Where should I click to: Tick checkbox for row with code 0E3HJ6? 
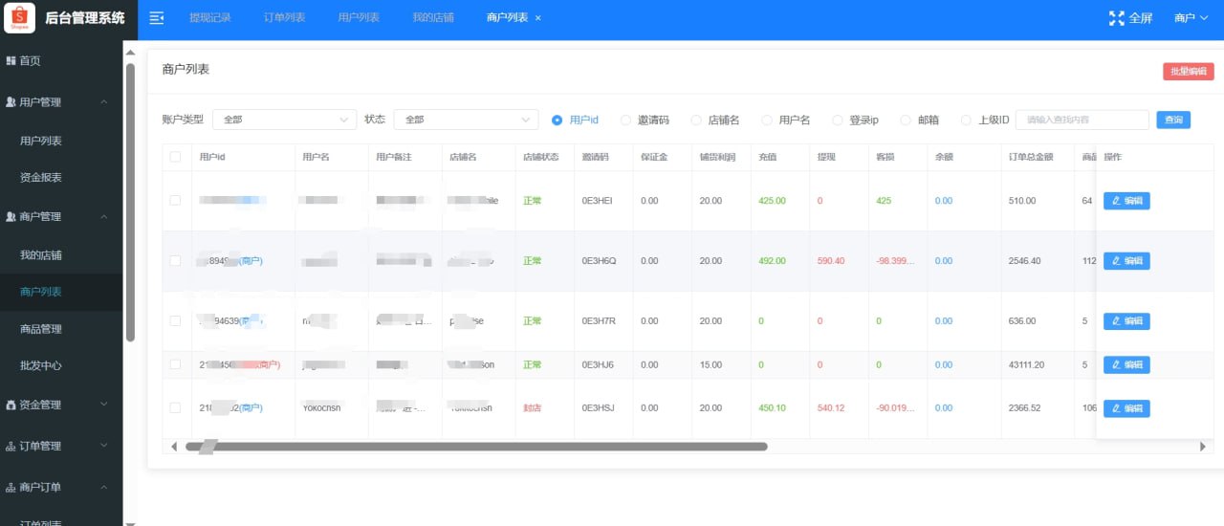coord(175,364)
